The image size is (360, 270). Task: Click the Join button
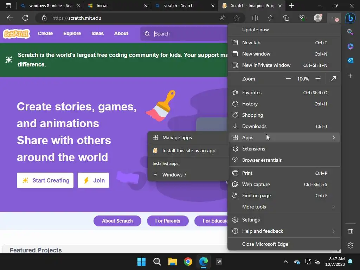tap(93, 180)
